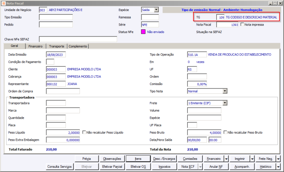Viewport: 284px width, 172px height.
Task: Open the arrow next to Histórico button
Action: pyautogui.click(x=278, y=167)
